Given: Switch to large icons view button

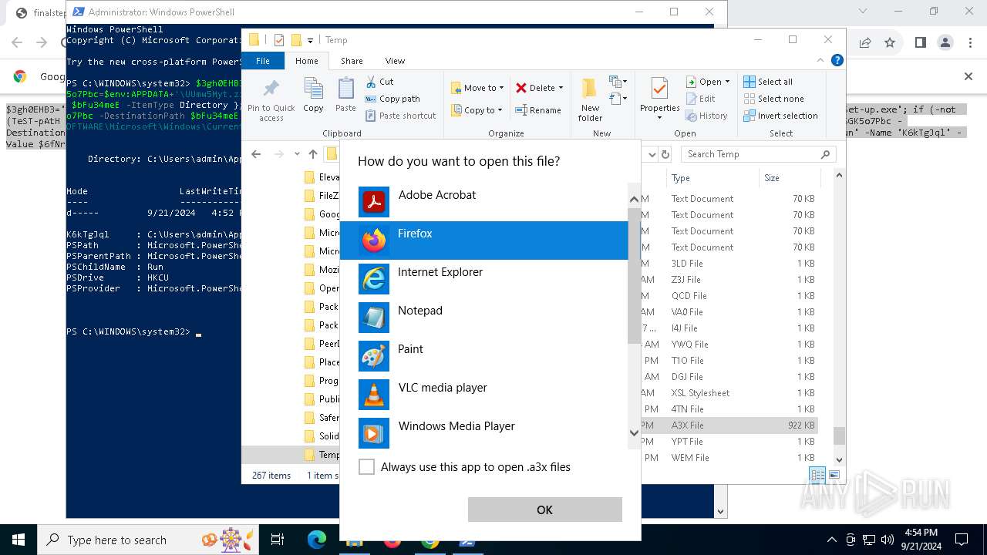Looking at the screenshot, I should 834,476.
